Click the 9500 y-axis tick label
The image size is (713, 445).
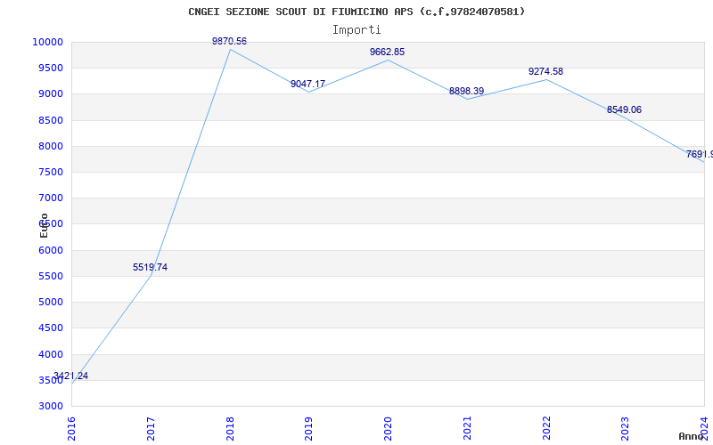(50, 69)
